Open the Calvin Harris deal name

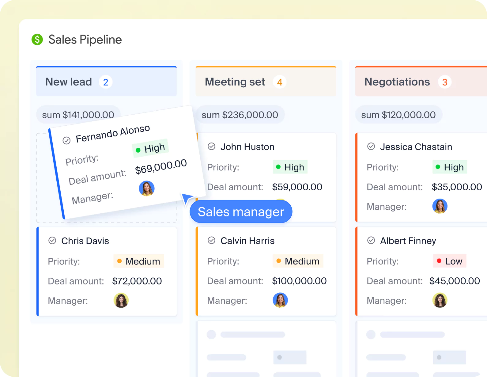(247, 241)
